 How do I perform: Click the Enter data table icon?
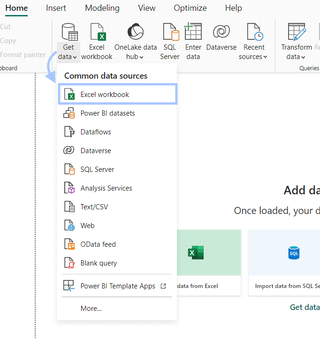point(193,31)
